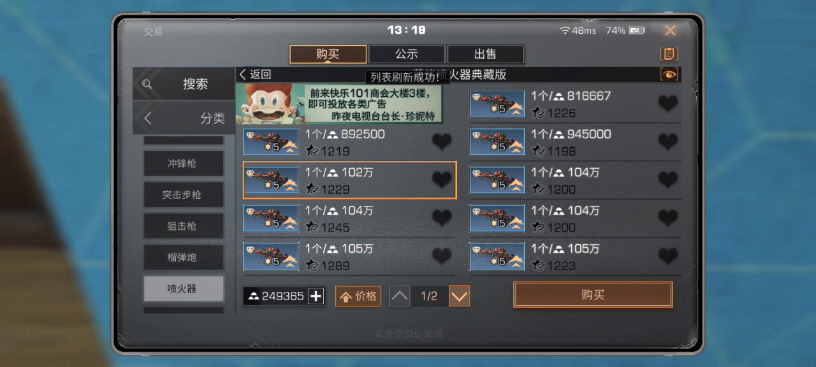Go to next page with down chevron
Screen dimensions: 816x367
[x=460, y=296]
